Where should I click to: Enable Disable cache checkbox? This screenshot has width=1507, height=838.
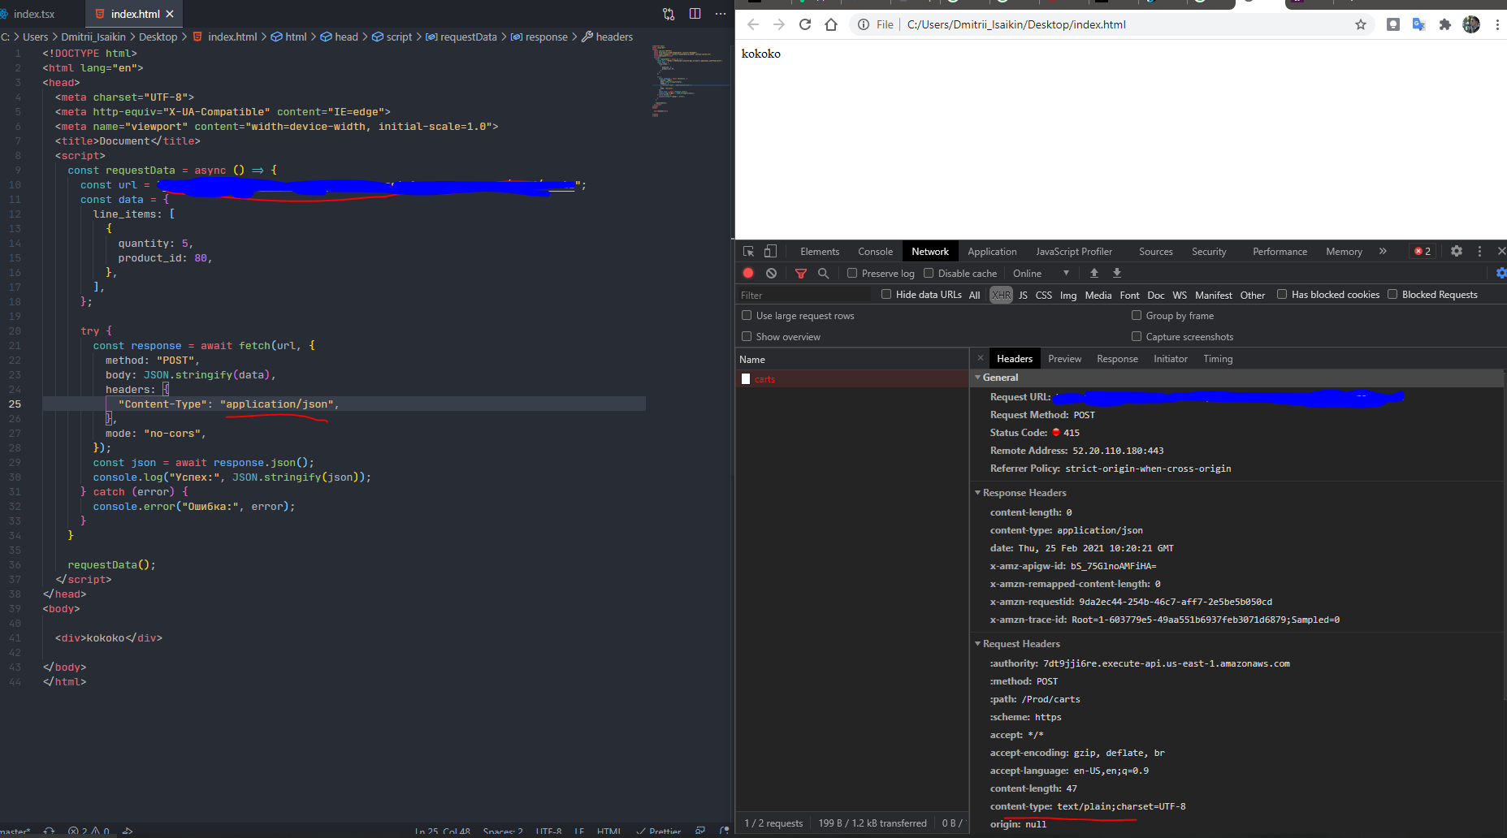click(x=929, y=273)
